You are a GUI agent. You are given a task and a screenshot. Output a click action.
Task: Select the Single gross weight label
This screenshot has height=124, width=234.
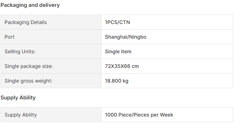(28, 81)
